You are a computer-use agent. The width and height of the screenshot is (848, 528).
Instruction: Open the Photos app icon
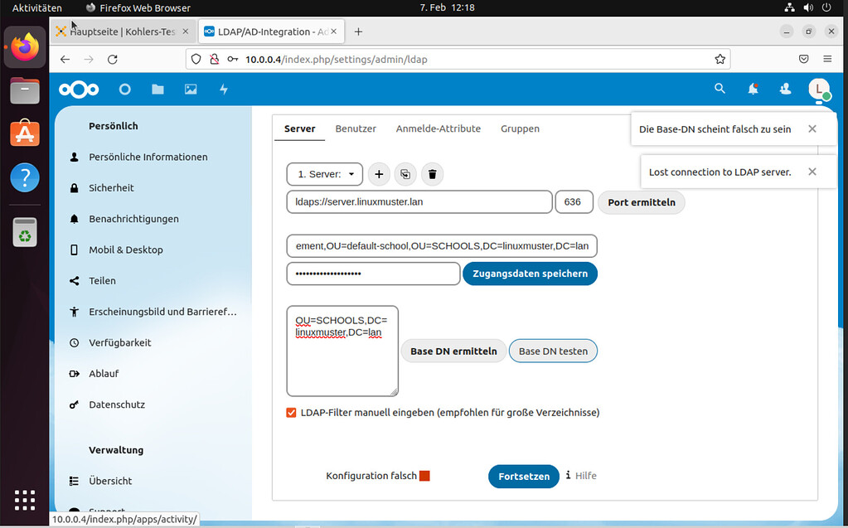pyautogui.click(x=191, y=90)
